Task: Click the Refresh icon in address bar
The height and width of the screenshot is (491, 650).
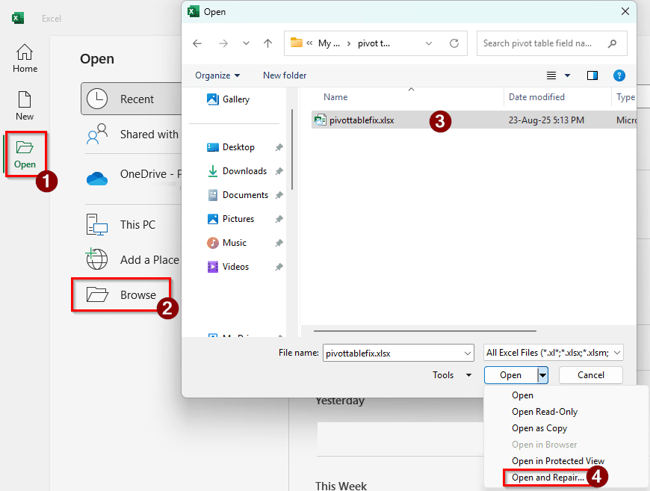Action: [454, 43]
